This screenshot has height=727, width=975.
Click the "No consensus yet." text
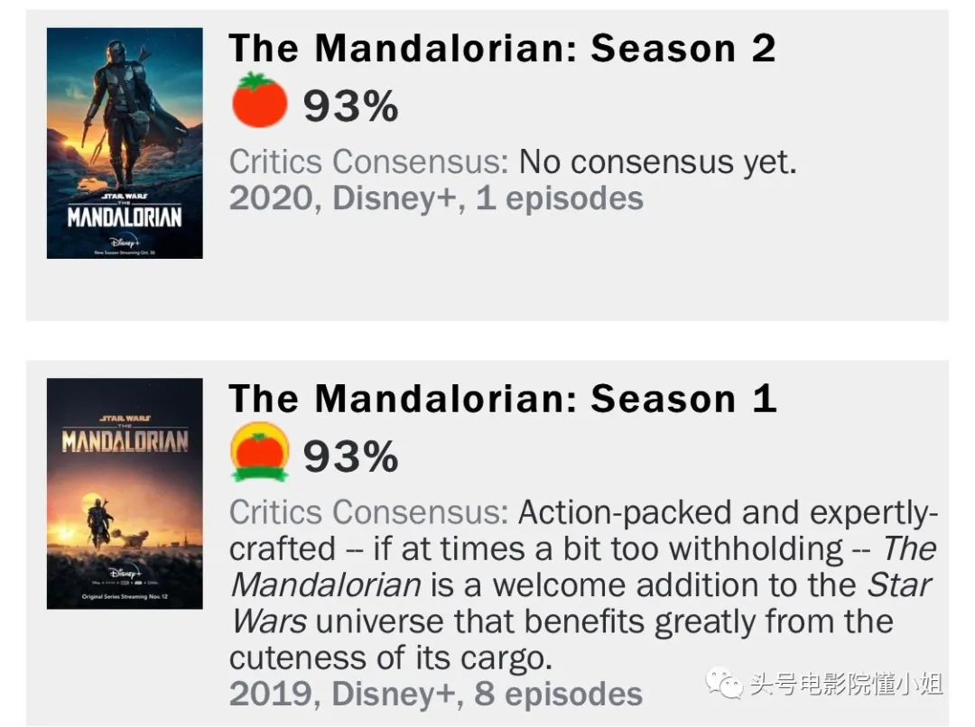[658, 162]
